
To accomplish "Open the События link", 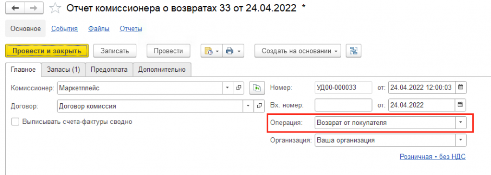I will pos(64,29).
